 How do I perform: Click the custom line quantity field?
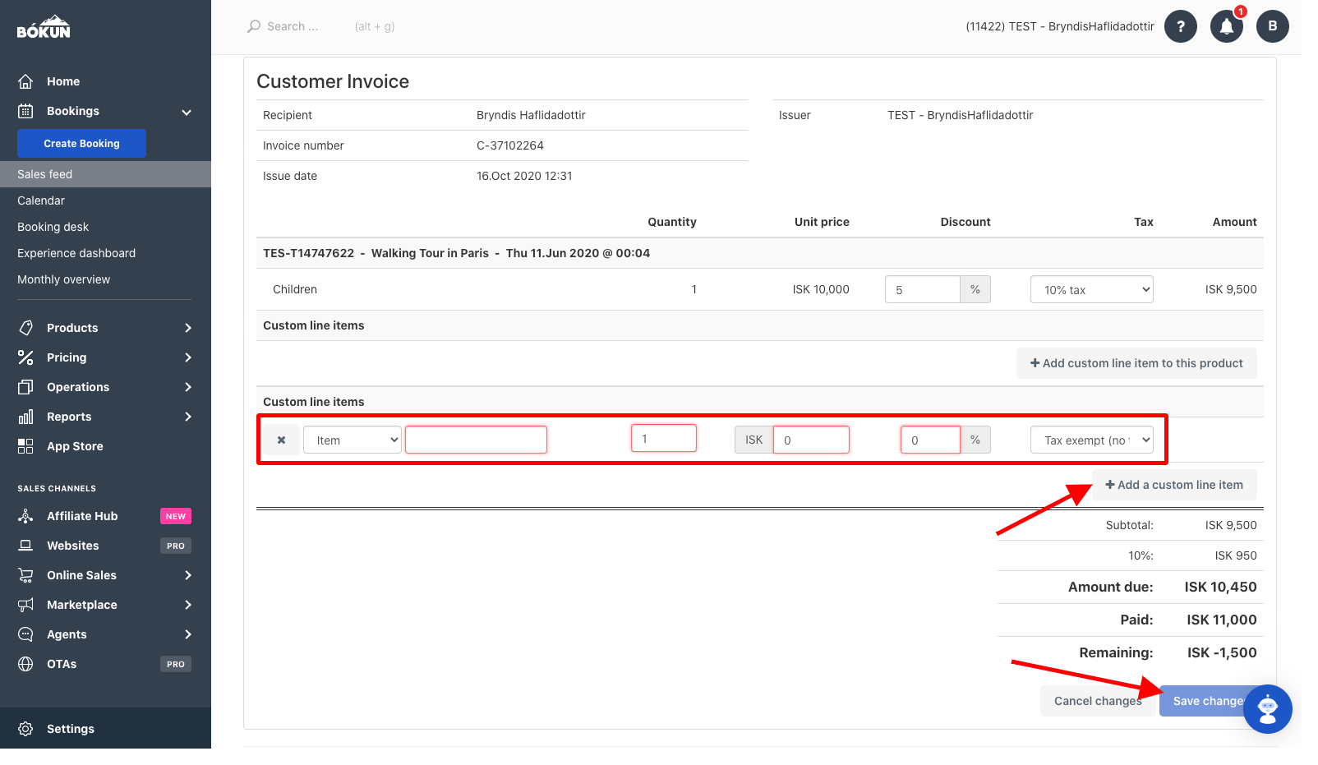click(664, 438)
